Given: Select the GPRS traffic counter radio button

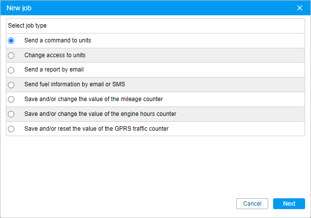Looking at the screenshot, I should coord(11,129).
